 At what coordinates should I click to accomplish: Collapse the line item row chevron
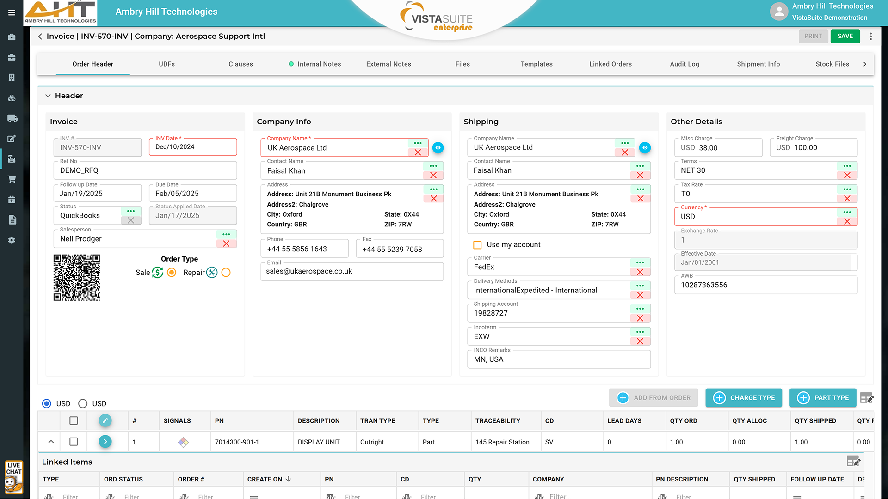51,442
